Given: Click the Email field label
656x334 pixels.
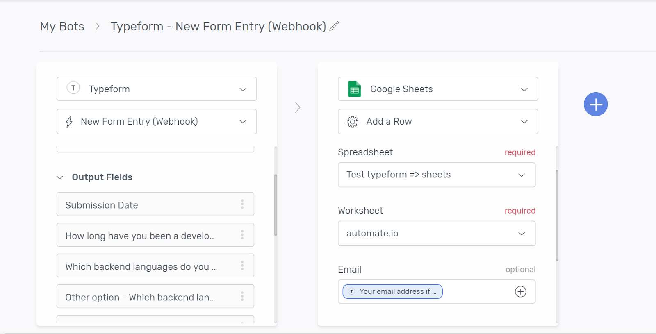Looking at the screenshot, I should tap(350, 269).
